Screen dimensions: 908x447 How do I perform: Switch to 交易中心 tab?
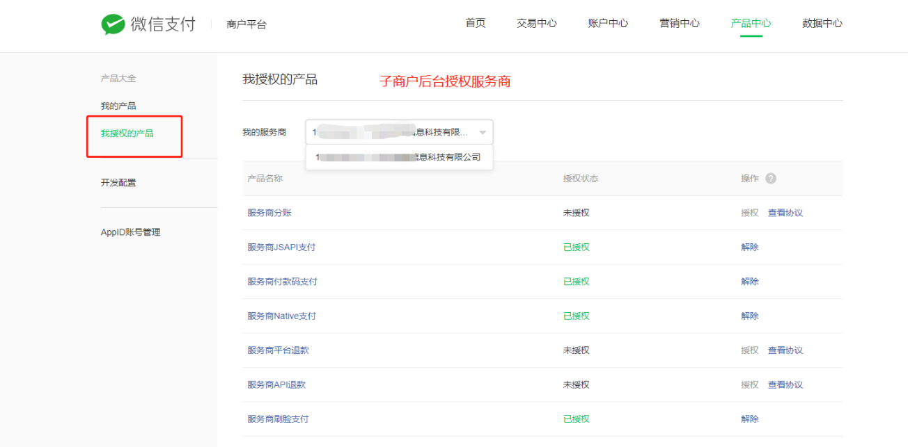click(536, 23)
